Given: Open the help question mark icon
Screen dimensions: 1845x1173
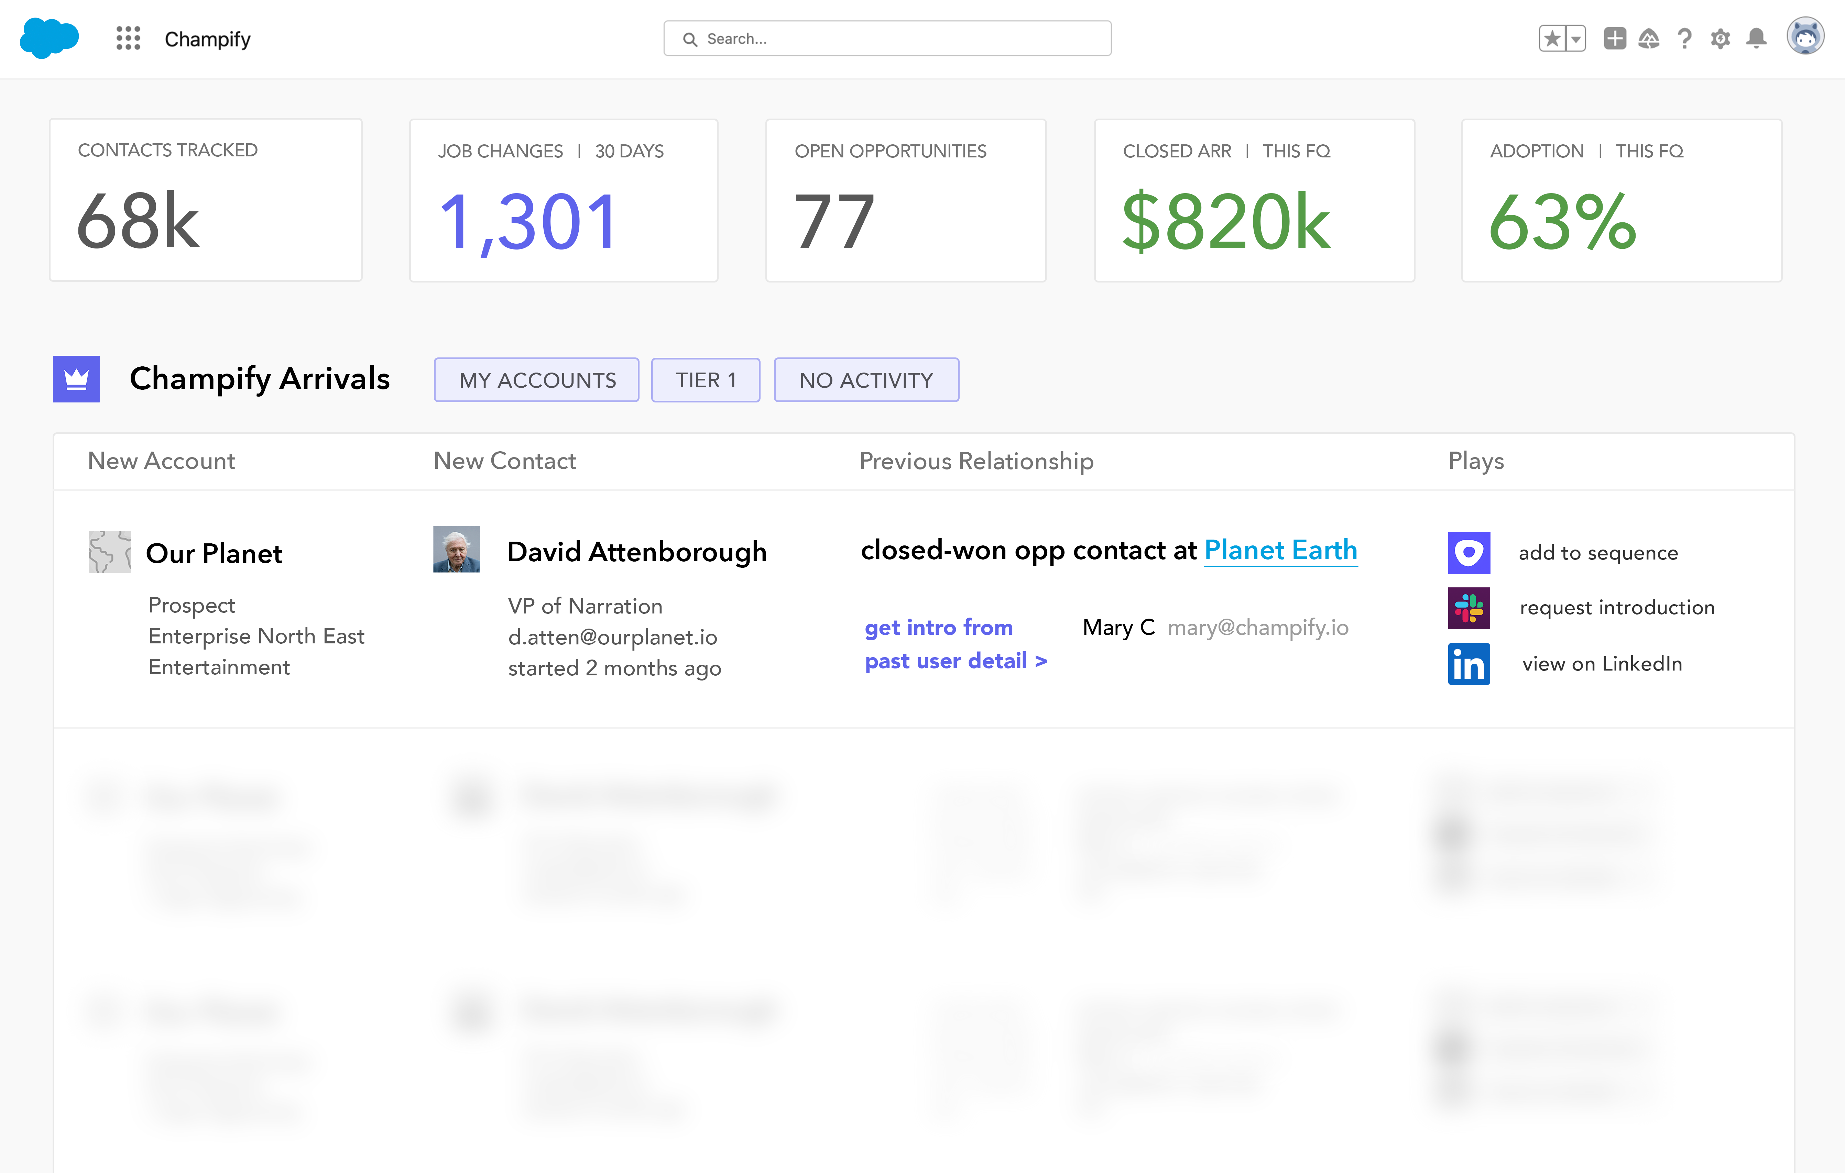Looking at the screenshot, I should [1684, 38].
